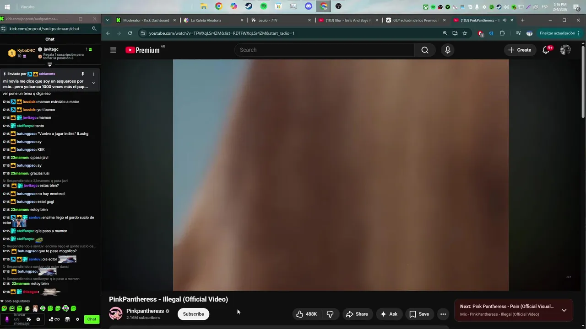Open Kick chat settings gear

coord(77,319)
